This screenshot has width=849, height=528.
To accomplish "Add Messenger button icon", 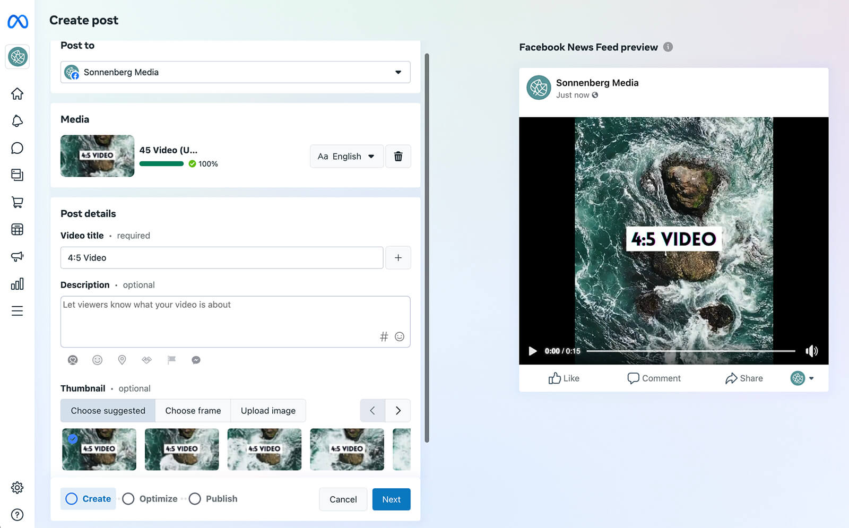I will click(x=196, y=360).
